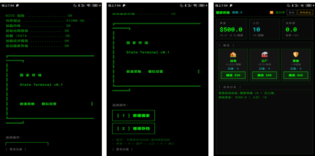The height and width of the screenshot is (156, 315).
Task: Click the P icon in the 新建国家 menu screen's status bar
Action: pyautogui.click(x=124, y=6)
